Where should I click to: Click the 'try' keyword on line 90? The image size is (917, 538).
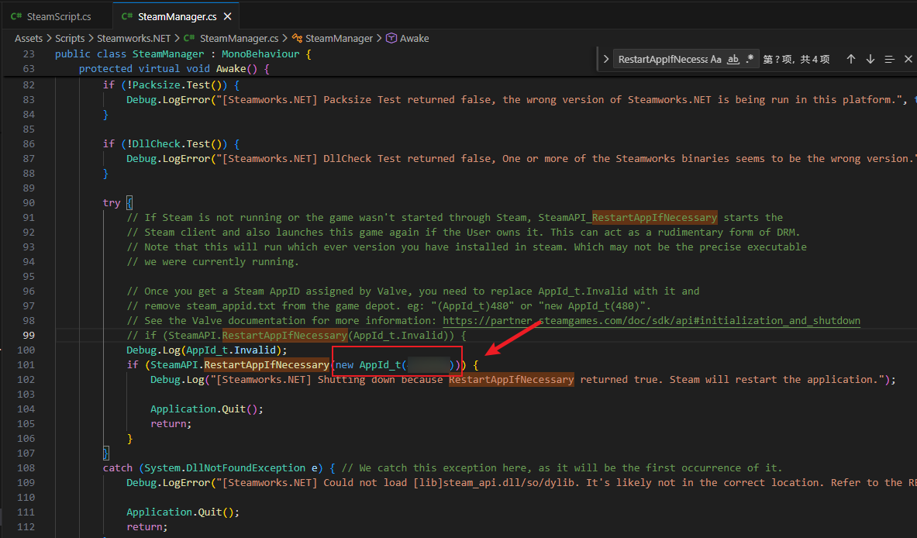pyautogui.click(x=111, y=203)
